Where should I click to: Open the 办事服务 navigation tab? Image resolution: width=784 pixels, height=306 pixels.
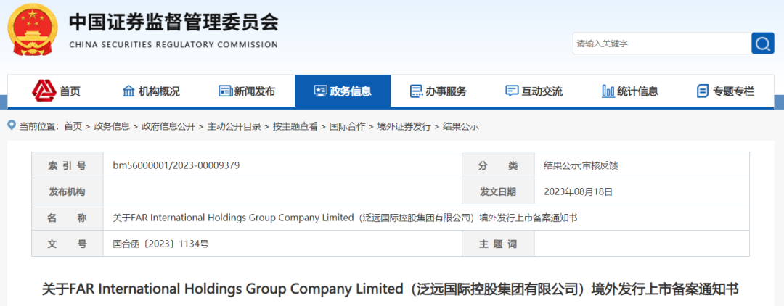click(x=438, y=91)
